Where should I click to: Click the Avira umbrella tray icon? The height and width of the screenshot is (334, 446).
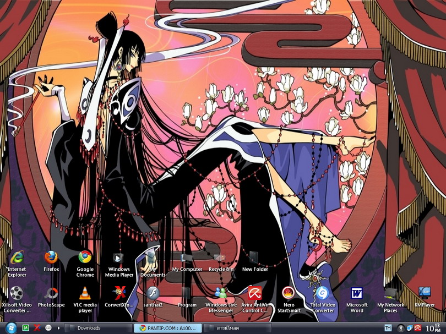click(417, 328)
